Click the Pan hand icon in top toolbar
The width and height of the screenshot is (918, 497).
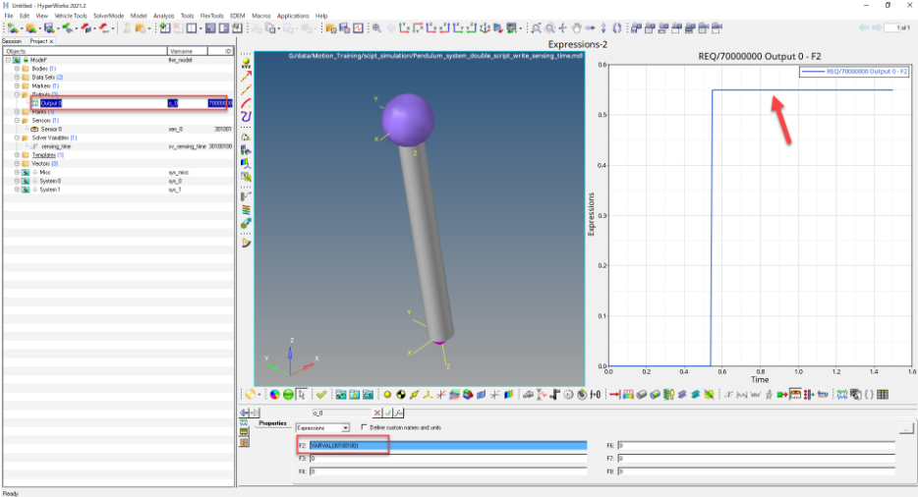coord(577,28)
